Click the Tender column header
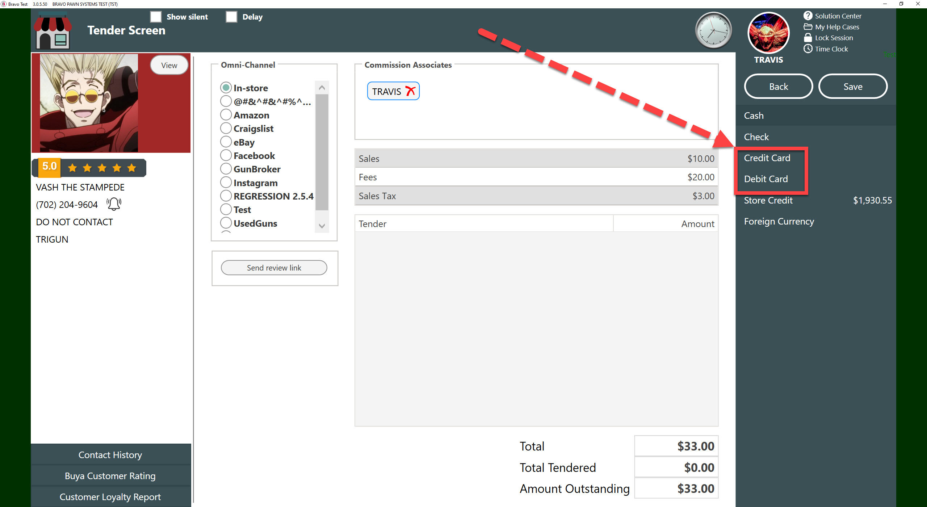The width and height of the screenshot is (927, 507). coord(484,224)
